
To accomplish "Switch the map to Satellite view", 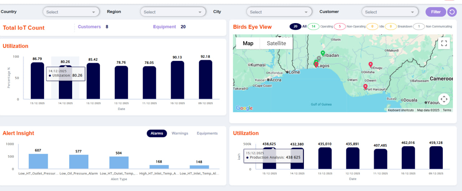I will coord(276,43).
